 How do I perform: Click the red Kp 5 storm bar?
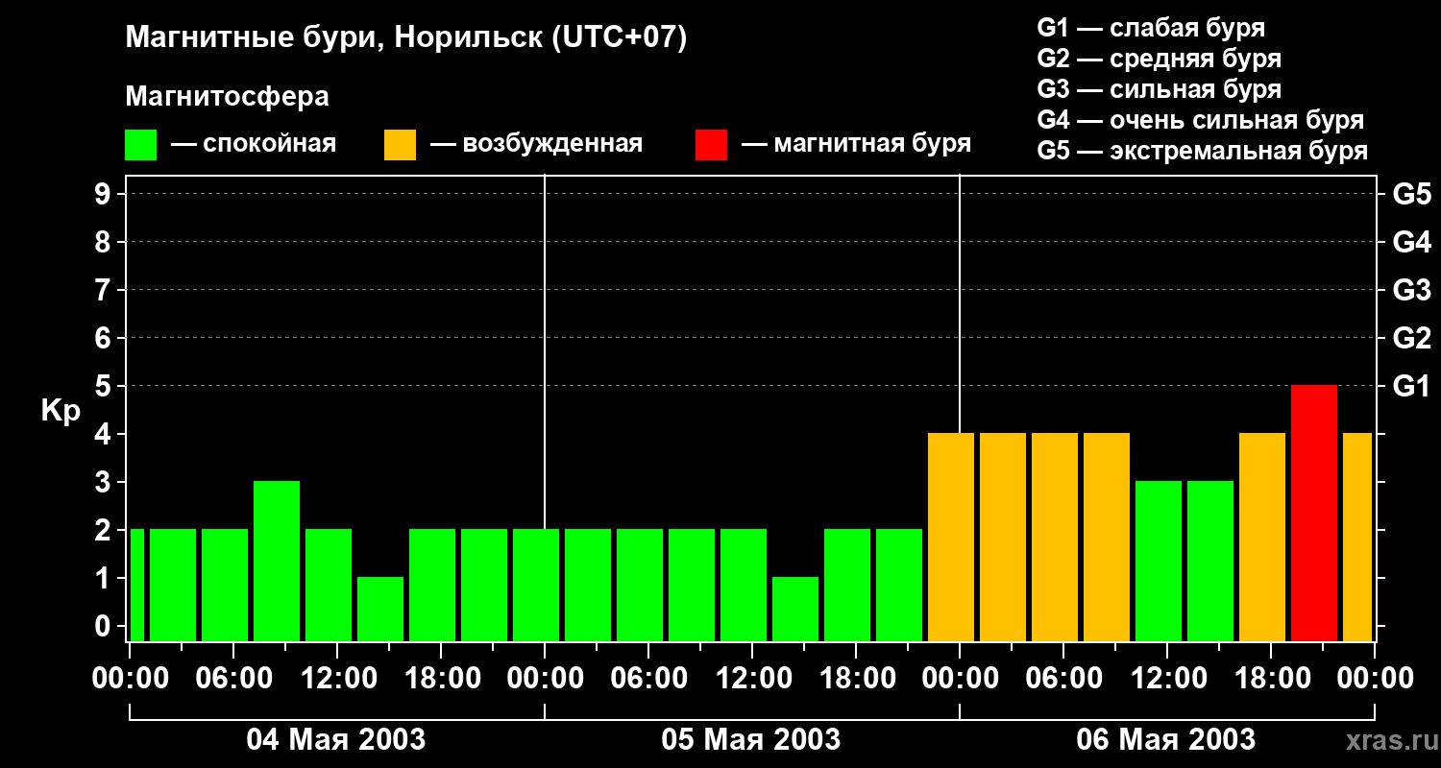click(x=1314, y=513)
